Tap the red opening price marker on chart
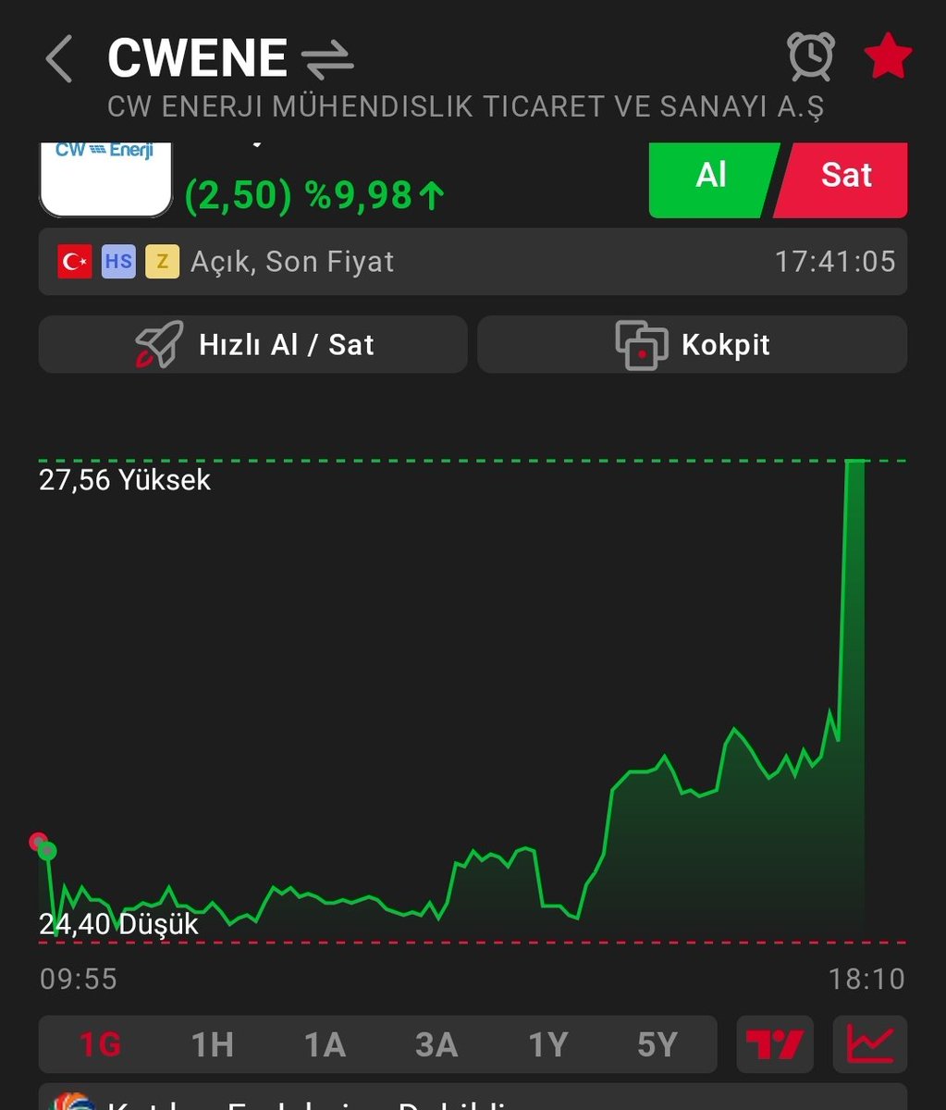 37,842
